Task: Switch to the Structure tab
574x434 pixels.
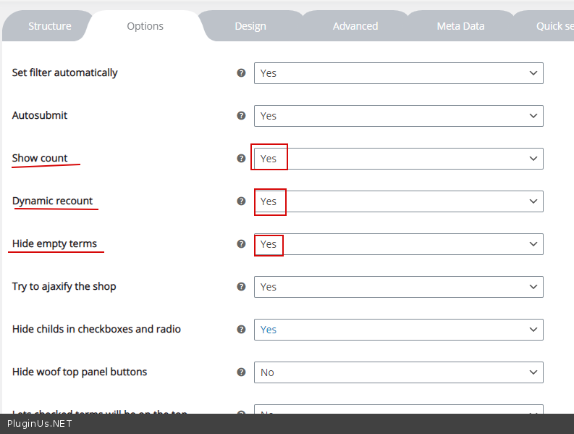Action: (x=50, y=26)
